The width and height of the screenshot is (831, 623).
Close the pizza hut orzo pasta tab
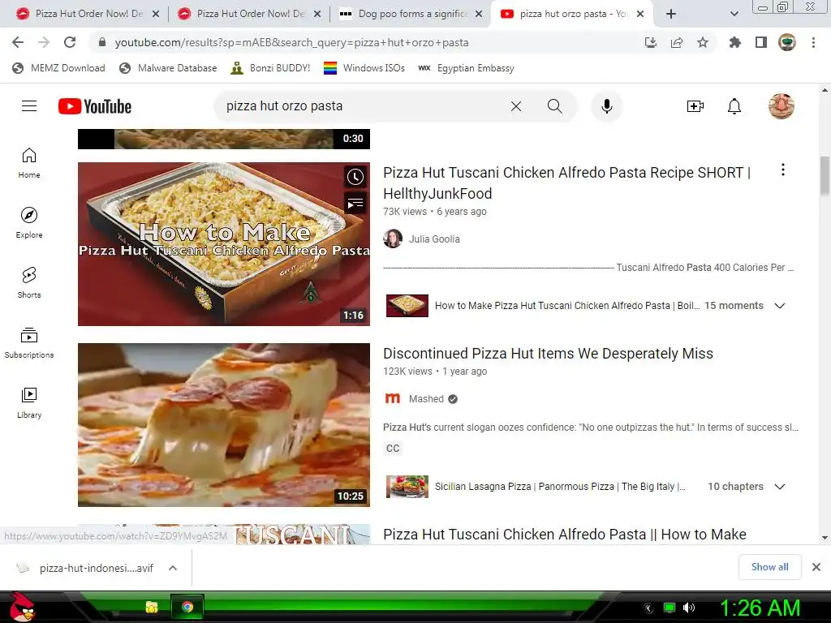click(x=640, y=15)
